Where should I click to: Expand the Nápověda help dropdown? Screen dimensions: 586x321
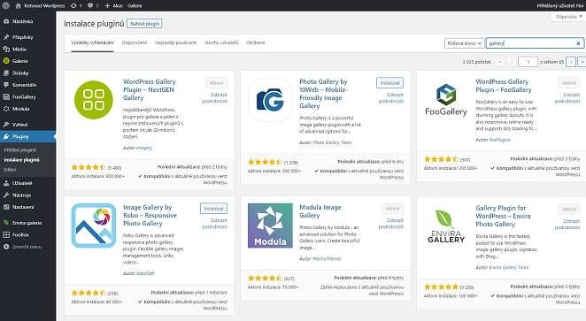click(568, 17)
